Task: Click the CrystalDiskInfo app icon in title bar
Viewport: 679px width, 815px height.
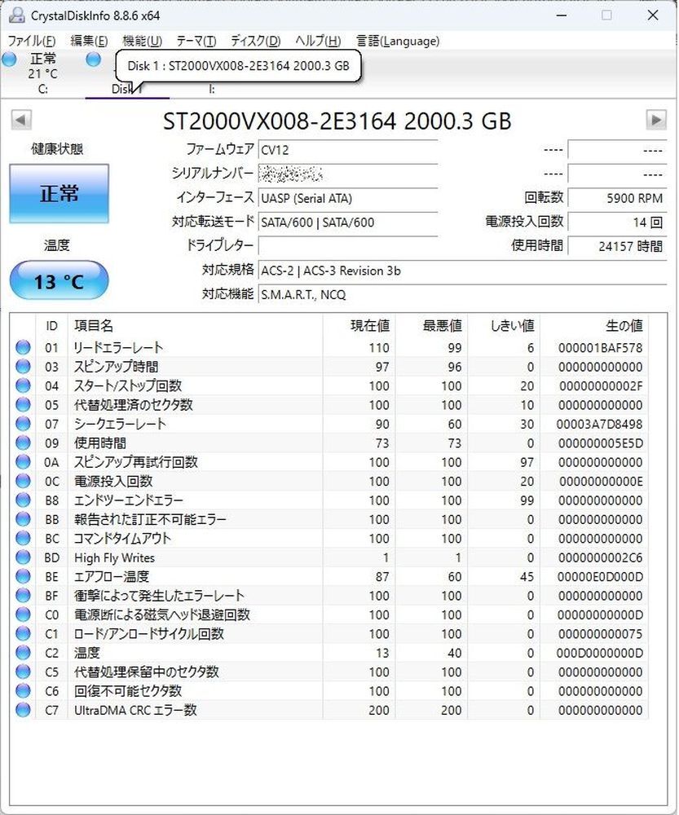Action: [16, 15]
